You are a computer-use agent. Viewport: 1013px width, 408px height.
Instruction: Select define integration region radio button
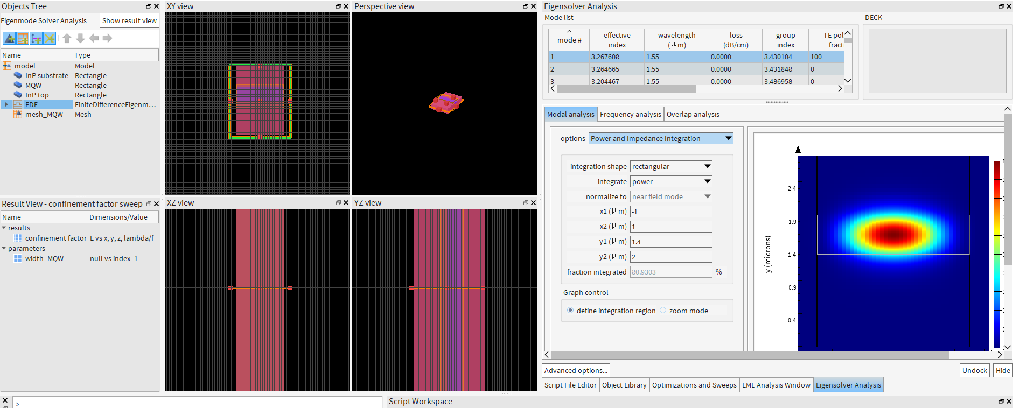pos(570,311)
